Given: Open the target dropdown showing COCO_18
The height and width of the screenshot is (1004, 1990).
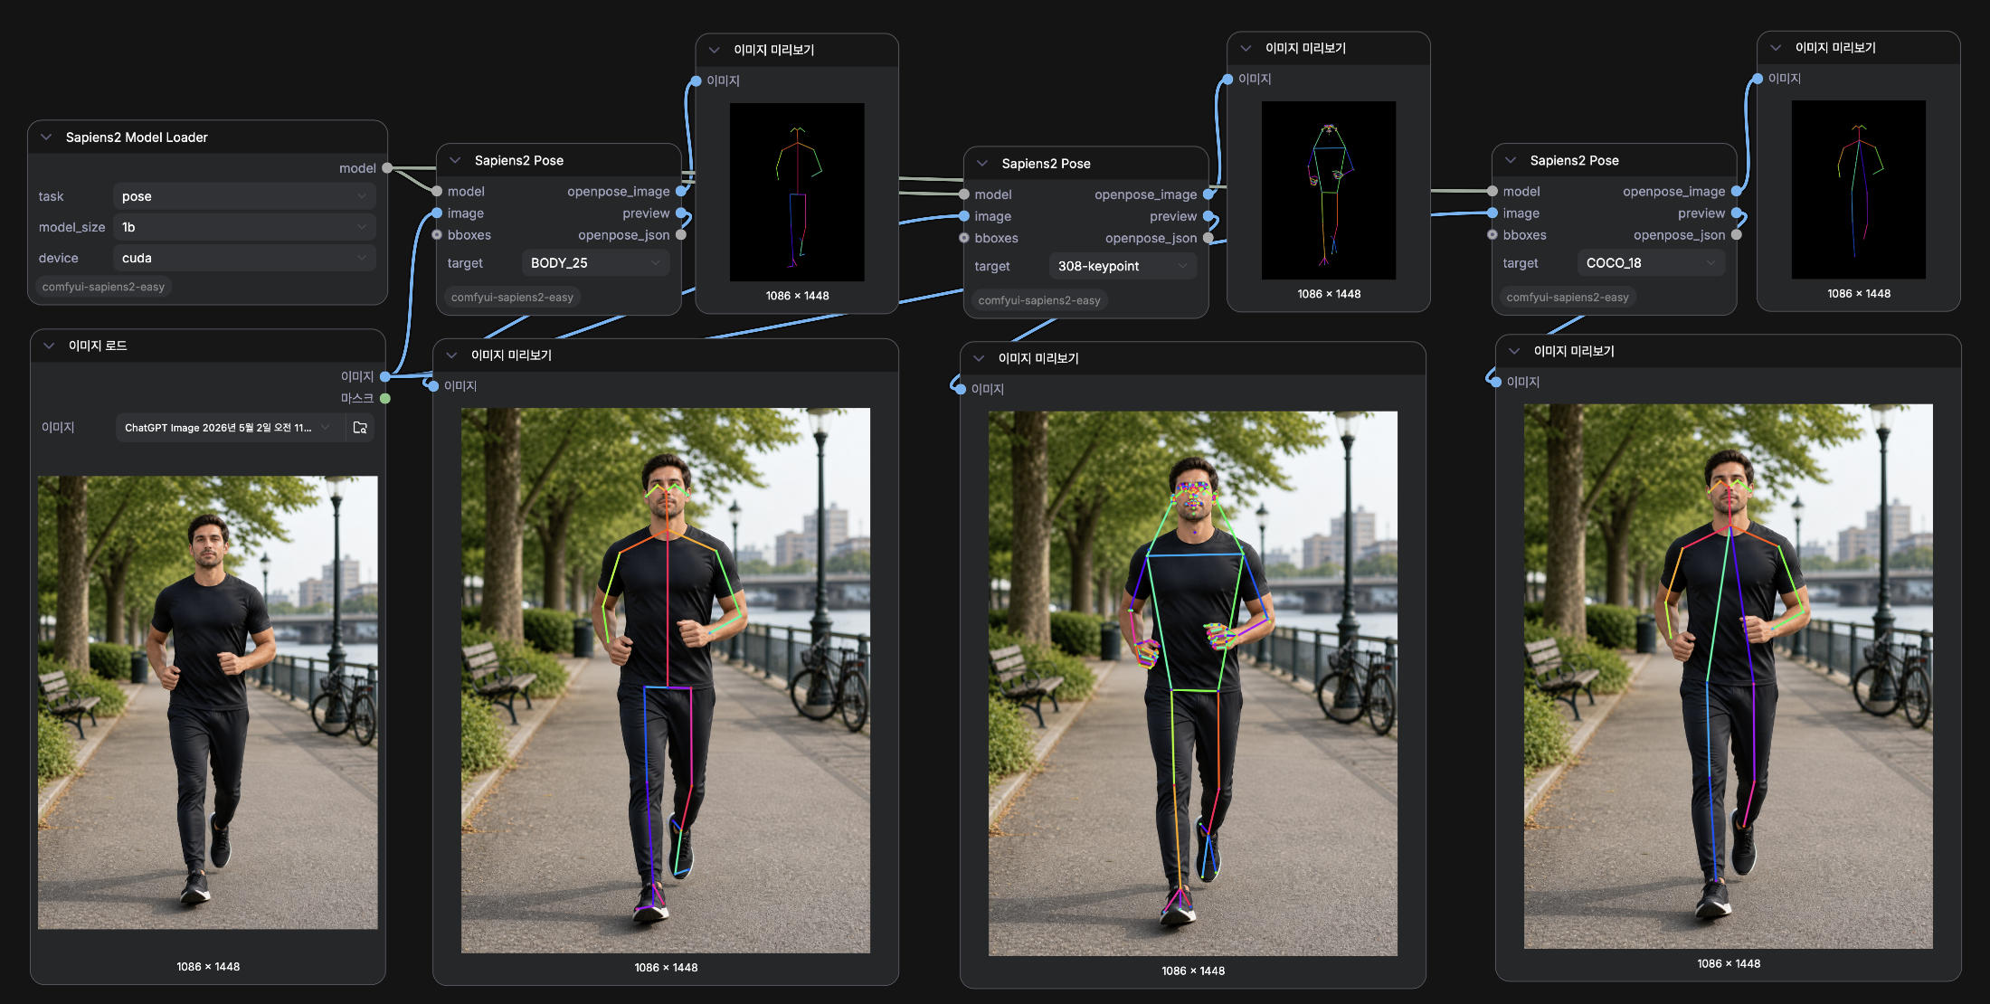Looking at the screenshot, I should (x=1651, y=263).
